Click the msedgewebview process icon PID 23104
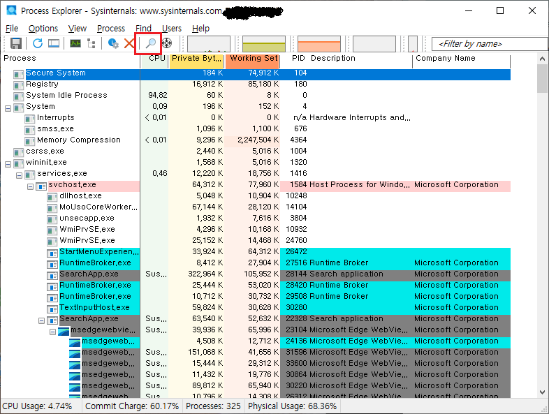Image resolution: width=549 pixels, height=414 pixels. tap(64, 331)
